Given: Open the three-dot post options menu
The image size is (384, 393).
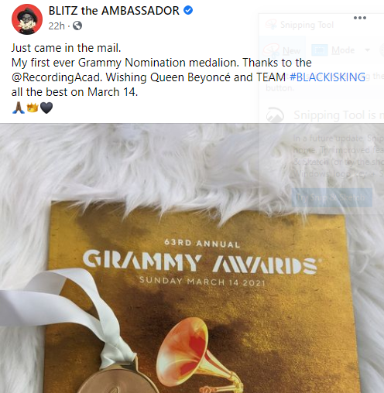Looking at the screenshot, I should (360, 18).
